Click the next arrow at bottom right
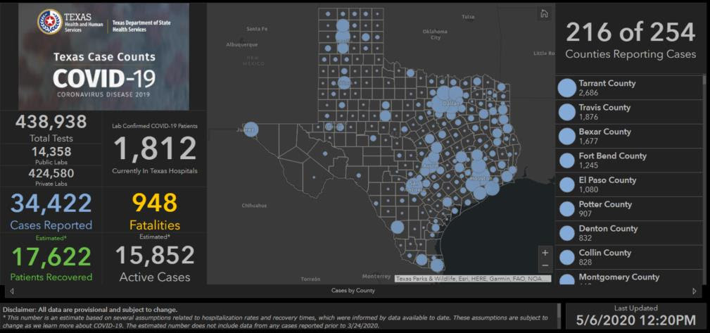 coord(695,291)
